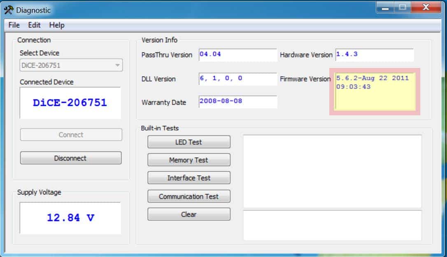Image resolution: width=447 pixels, height=257 pixels.
Task: Click the PassThru Version label
Action: [167, 55]
